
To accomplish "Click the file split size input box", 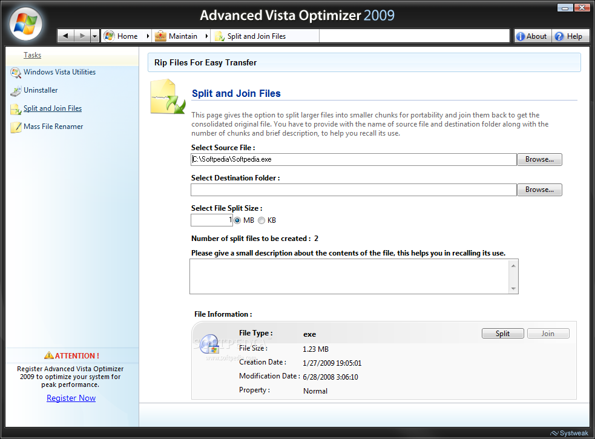I will click(x=212, y=220).
